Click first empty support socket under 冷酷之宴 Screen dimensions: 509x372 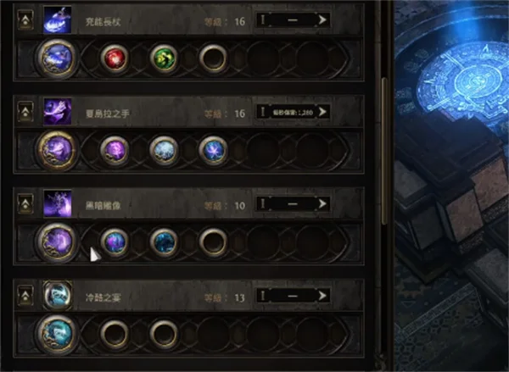point(115,334)
